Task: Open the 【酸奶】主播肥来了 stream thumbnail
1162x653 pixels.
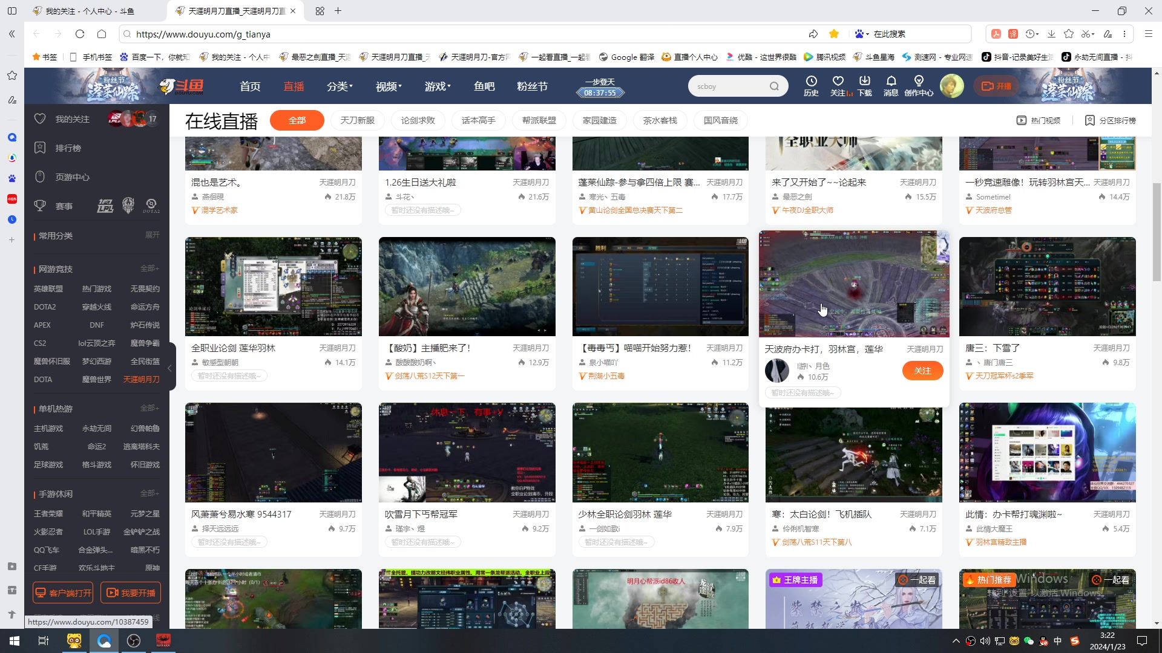Action: click(x=467, y=287)
